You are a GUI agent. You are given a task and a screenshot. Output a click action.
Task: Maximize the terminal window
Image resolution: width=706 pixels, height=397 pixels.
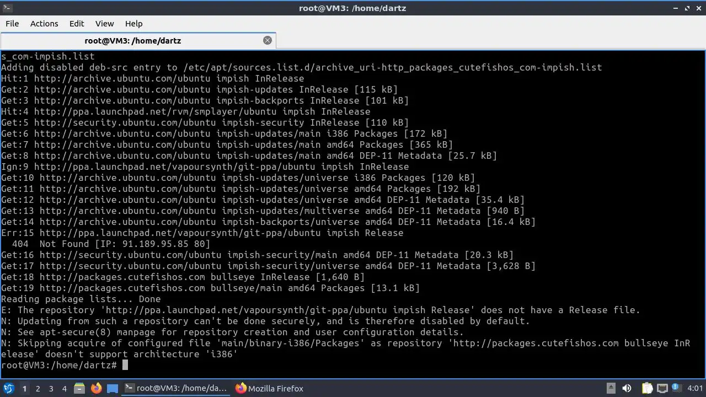[687, 8]
